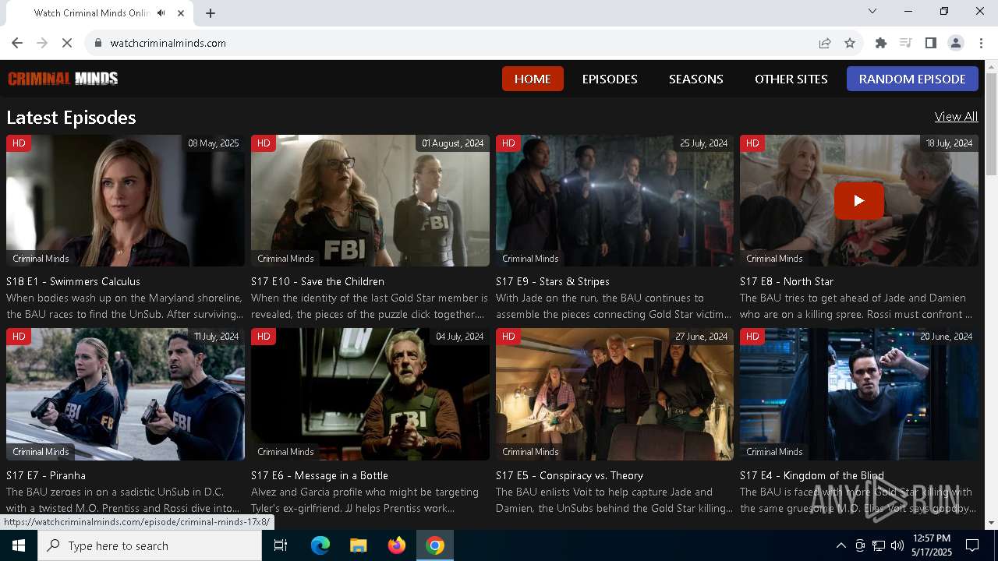Click the Criminal Minds logo
Image resolution: width=998 pixels, height=561 pixels.
[x=63, y=79]
